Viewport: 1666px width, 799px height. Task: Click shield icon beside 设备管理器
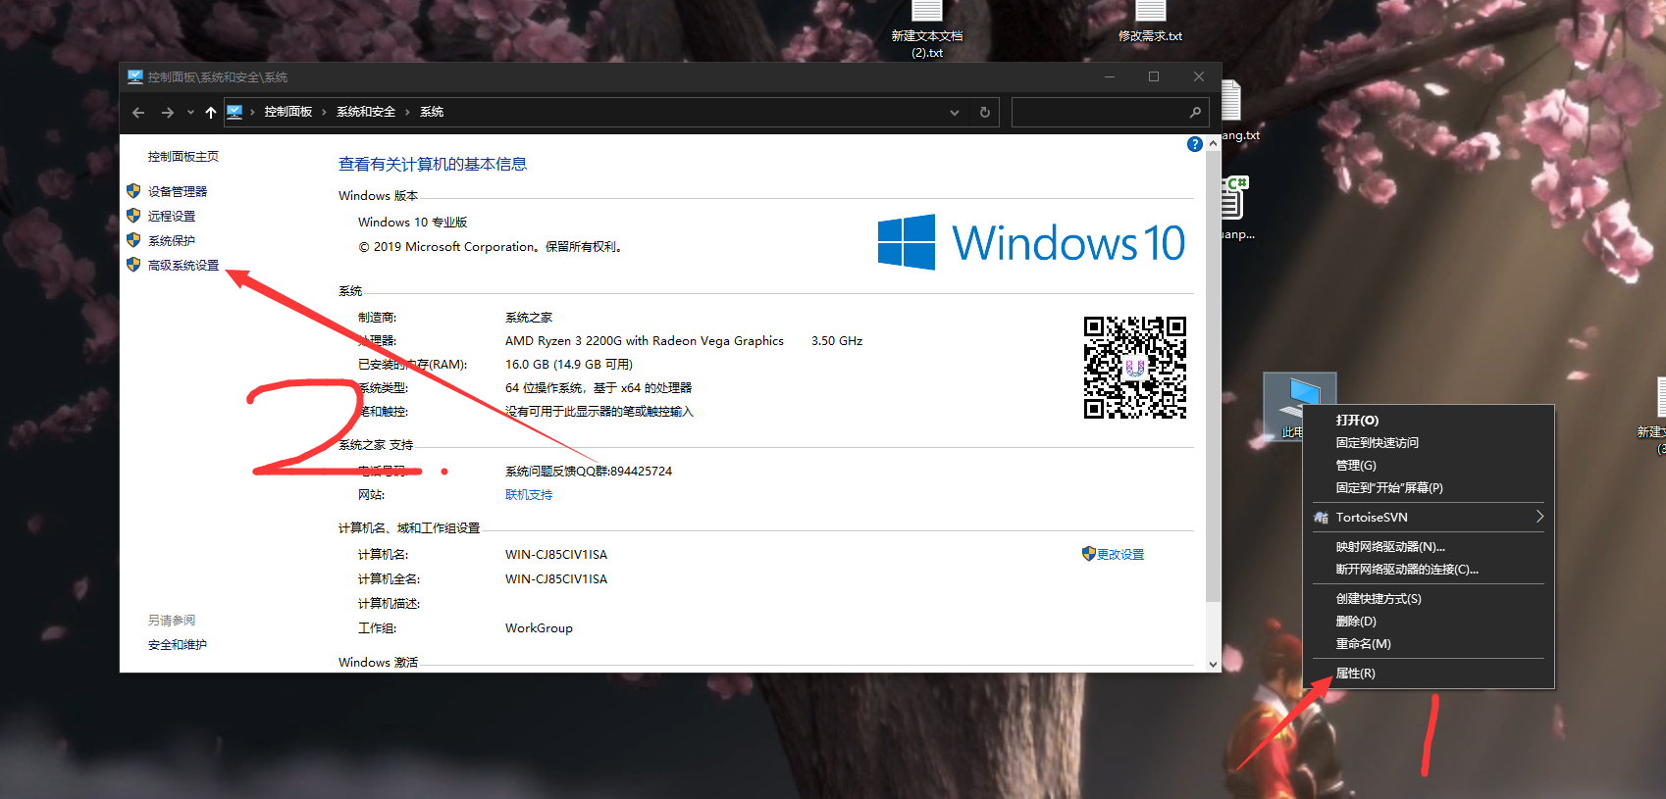click(133, 190)
